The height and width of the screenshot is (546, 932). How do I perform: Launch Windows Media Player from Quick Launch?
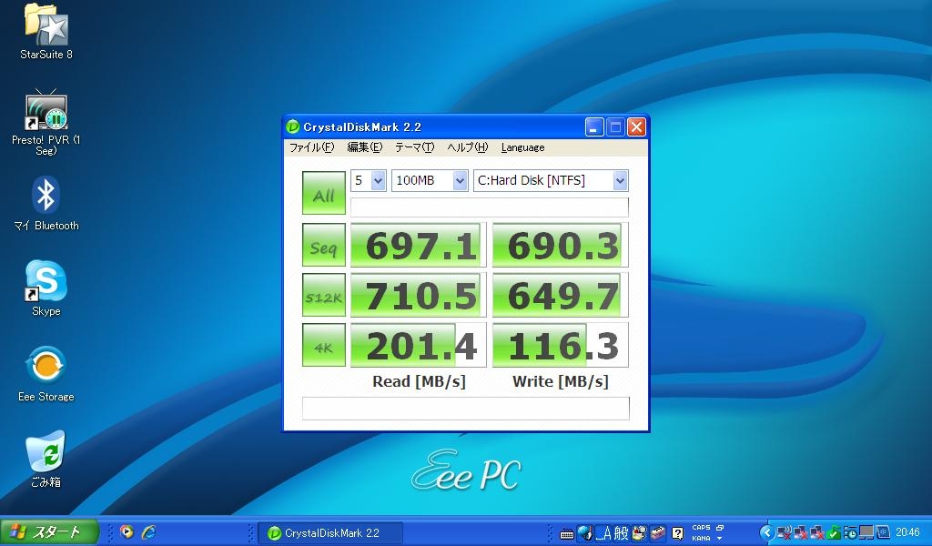[127, 531]
